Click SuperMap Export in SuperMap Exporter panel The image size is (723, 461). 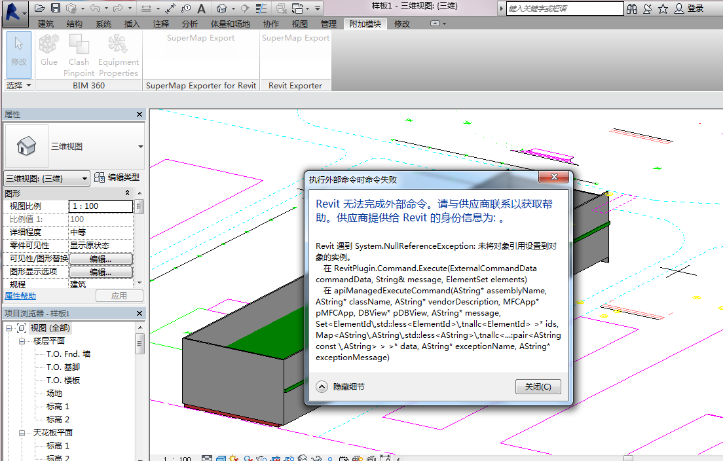click(200, 38)
